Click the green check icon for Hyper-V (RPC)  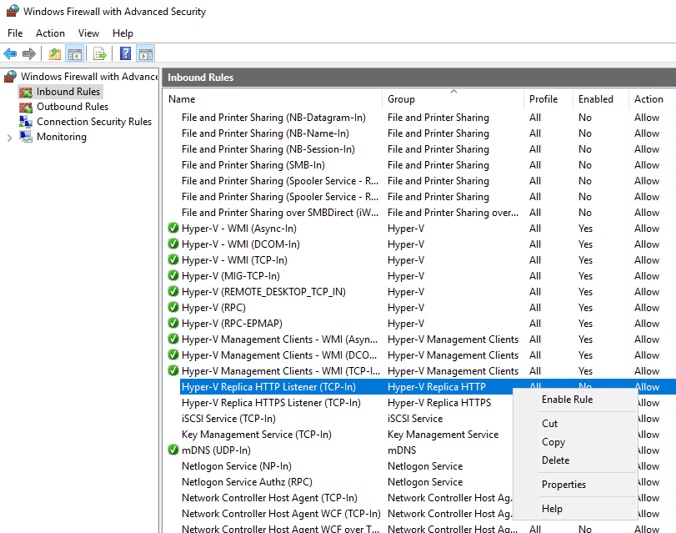coord(173,307)
